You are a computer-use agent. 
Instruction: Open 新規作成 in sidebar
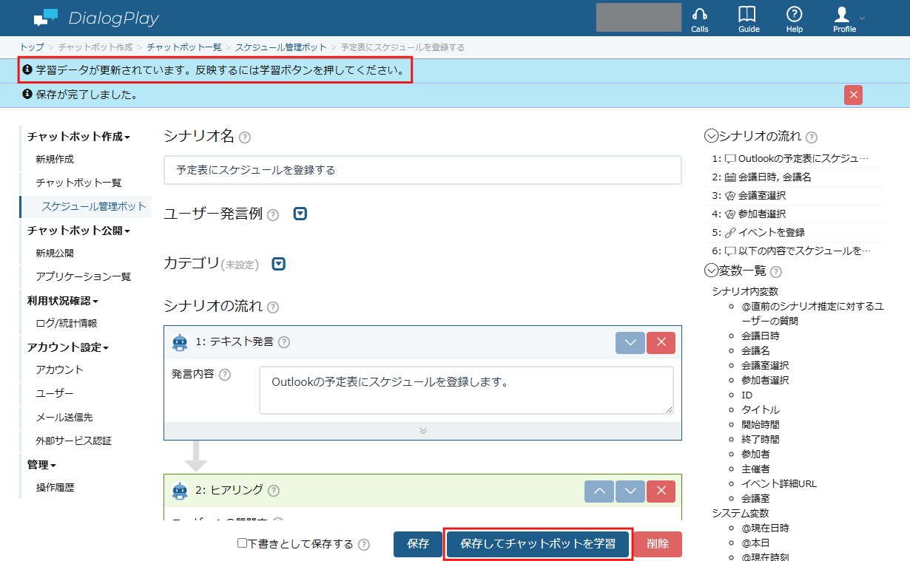tap(55, 159)
